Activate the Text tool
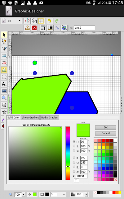The image size is (124, 199). point(4,84)
